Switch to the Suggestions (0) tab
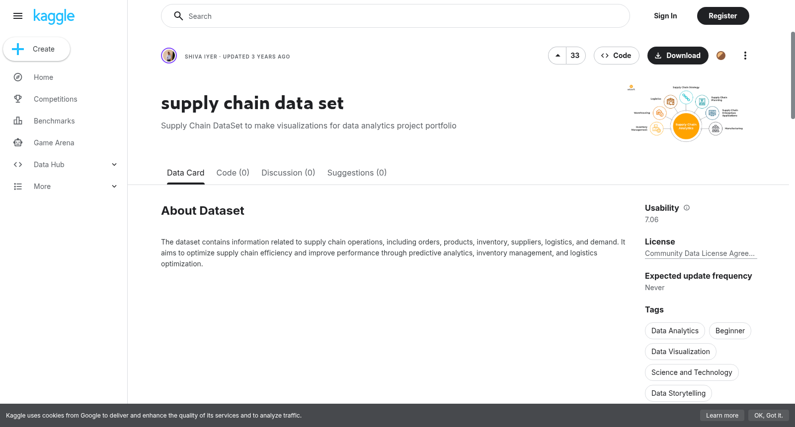Screen dimensions: 795x427 (357, 173)
